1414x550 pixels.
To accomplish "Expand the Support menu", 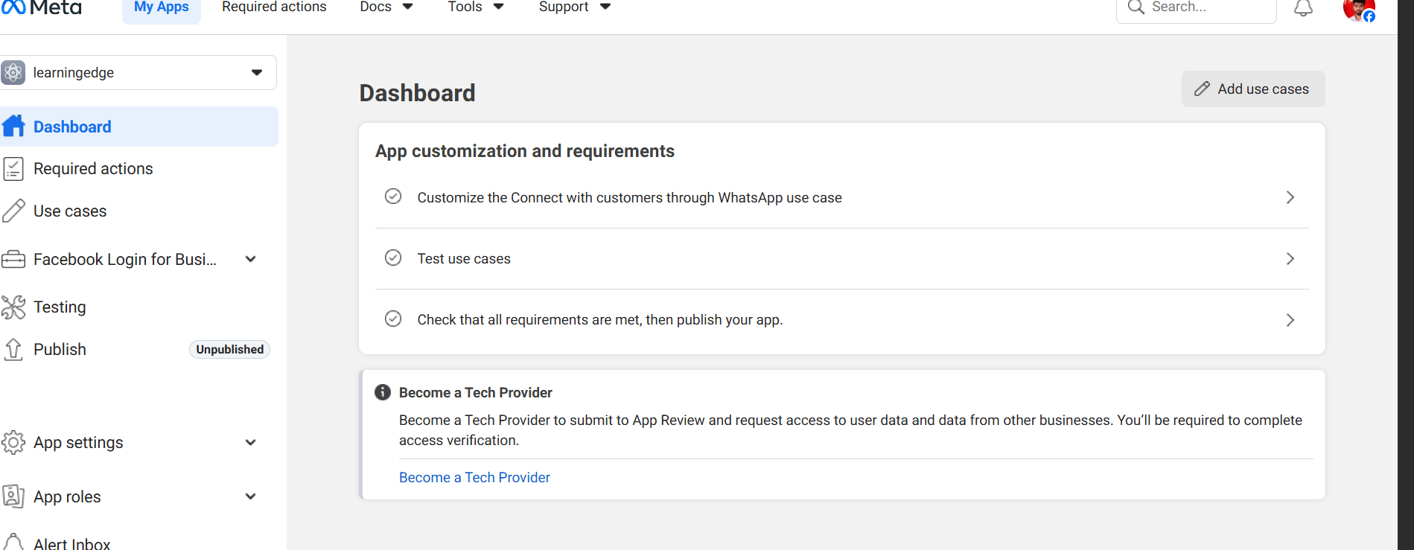I will click(575, 7).
